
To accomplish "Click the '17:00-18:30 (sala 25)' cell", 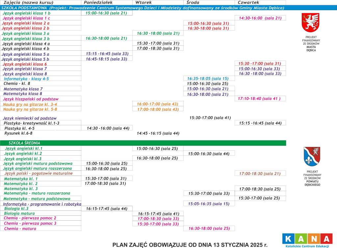I will tap(260, 189).
